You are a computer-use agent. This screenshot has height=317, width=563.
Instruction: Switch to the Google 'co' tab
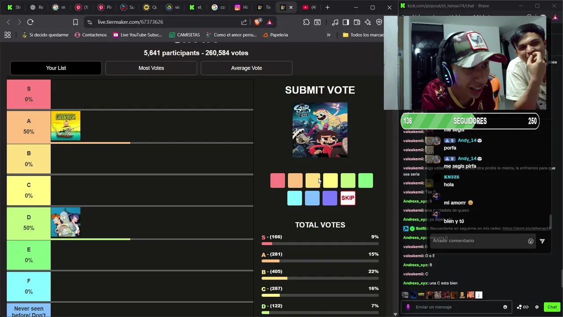click(219, 7)
